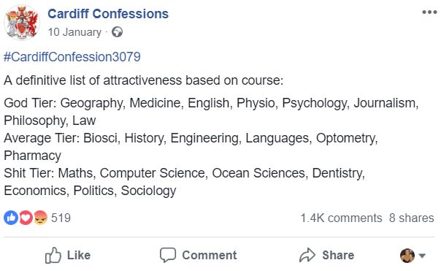Click the small user avatar beside Share

407,256
